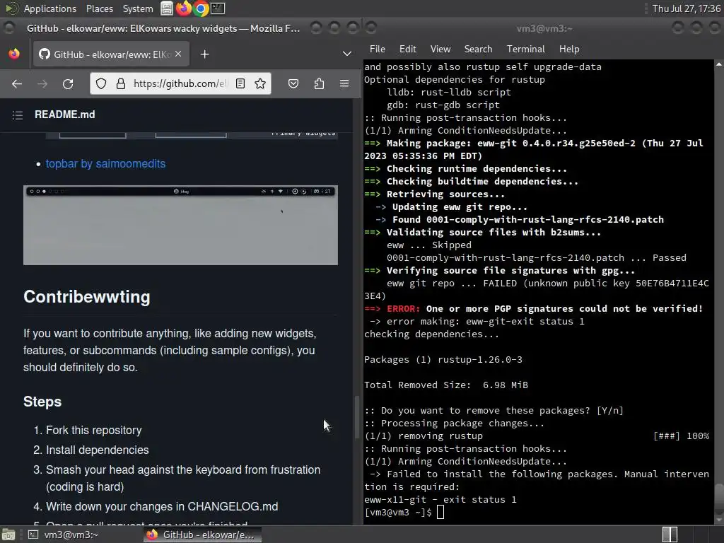Click the 'Smash your head' step
724x543 pixels.
pyautogui.click(x=183, y=479)
